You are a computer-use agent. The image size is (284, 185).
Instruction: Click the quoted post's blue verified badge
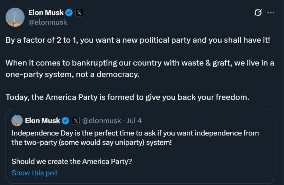click(65, 121)
